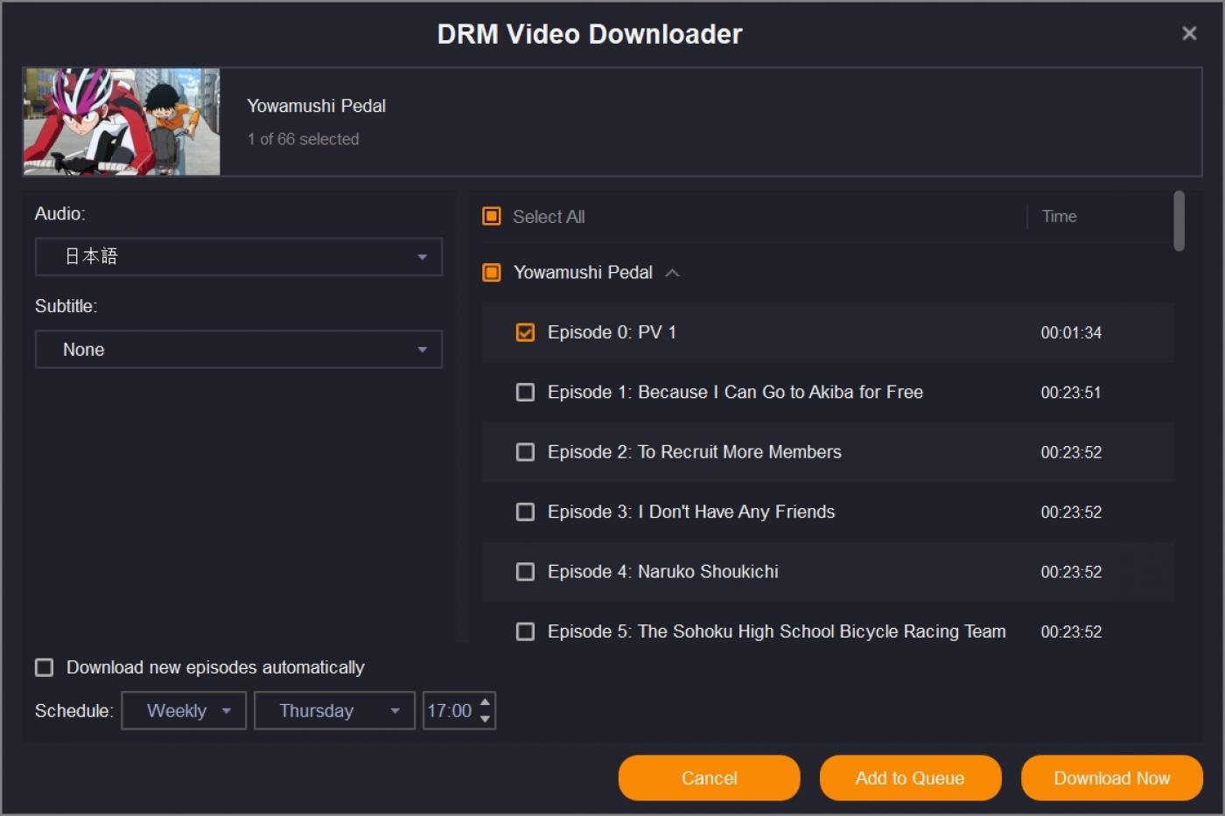Check Episode 2: To Recruit More Members

tap(525, 452)
